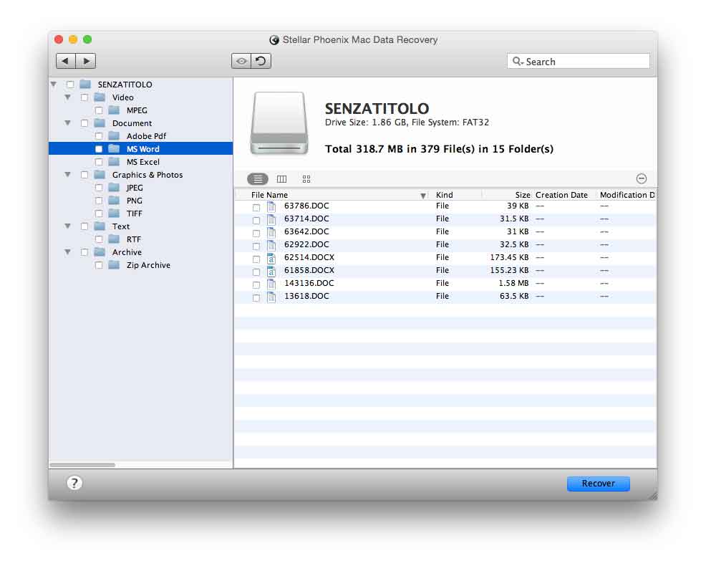Click the Adobe Pdf folder icon

pyautogui.click(x=115, y=135)
